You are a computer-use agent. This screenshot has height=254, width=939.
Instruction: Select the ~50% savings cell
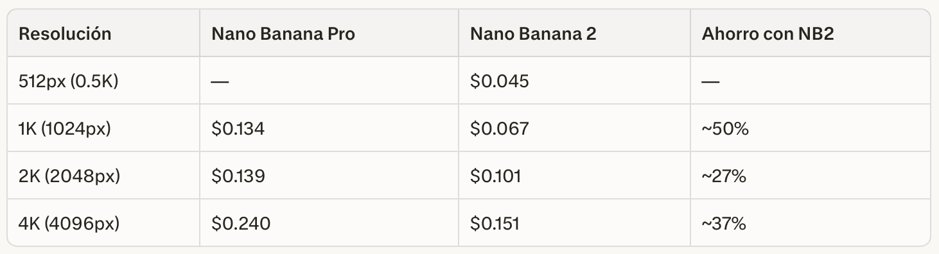[725, 129]
